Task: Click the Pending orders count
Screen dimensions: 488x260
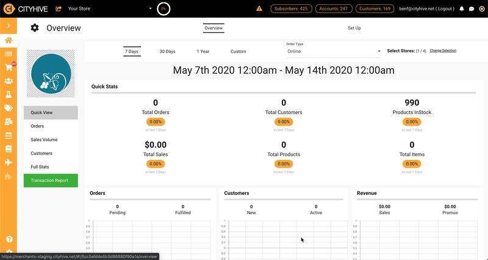Action: pyautogui.click(x=117, y=206)
